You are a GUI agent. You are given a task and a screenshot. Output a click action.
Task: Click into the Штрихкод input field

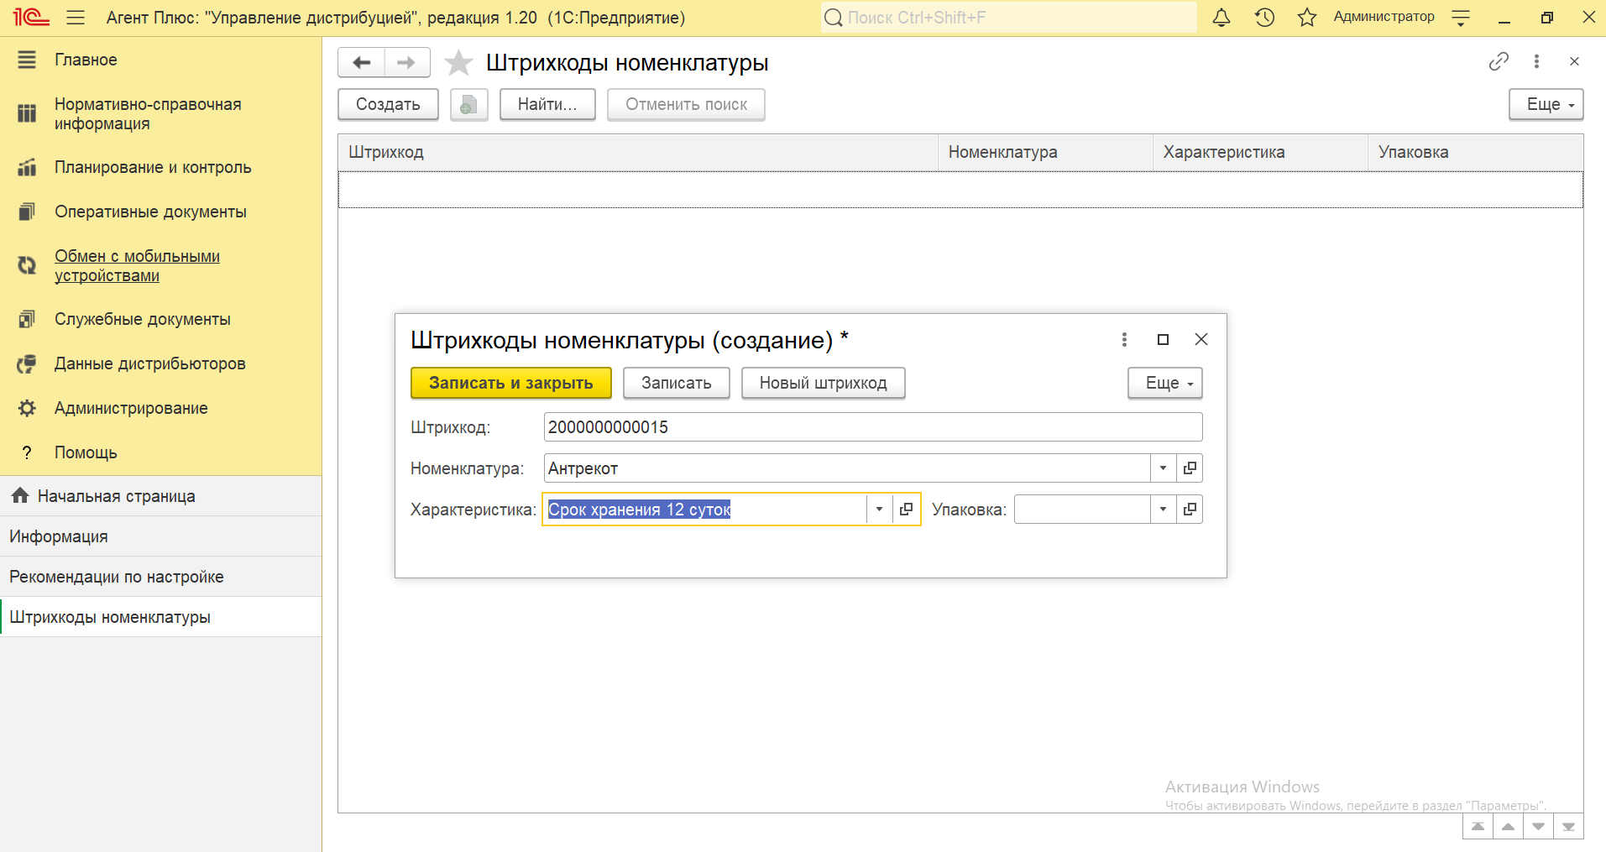pyautogui.click(x=872, y=427)
